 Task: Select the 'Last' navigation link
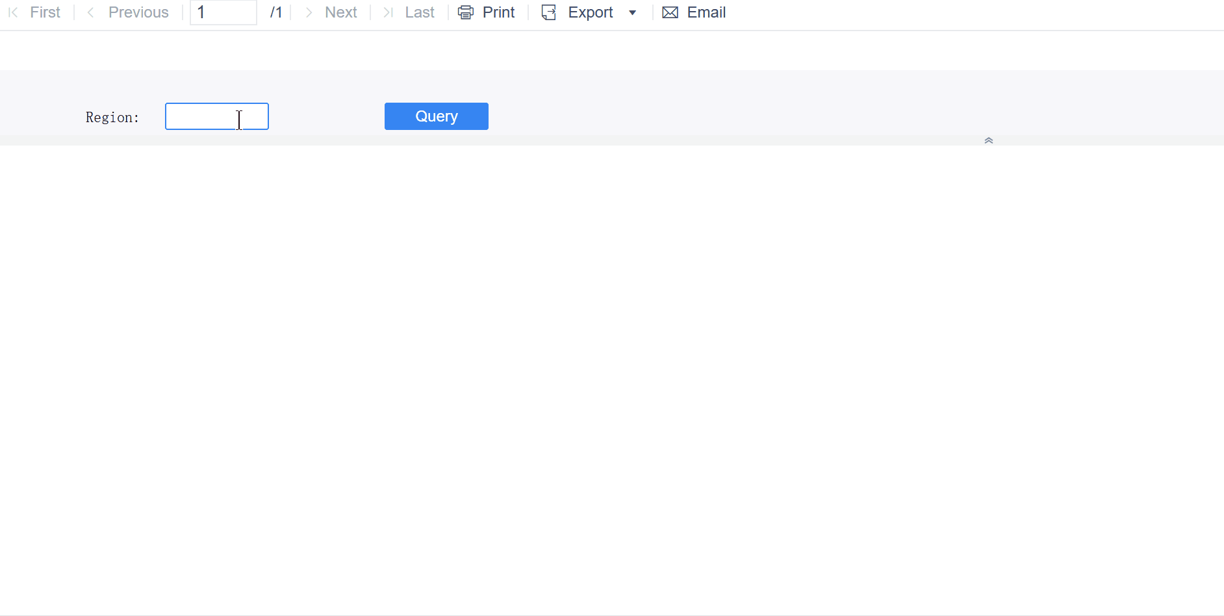coord(420,12)
